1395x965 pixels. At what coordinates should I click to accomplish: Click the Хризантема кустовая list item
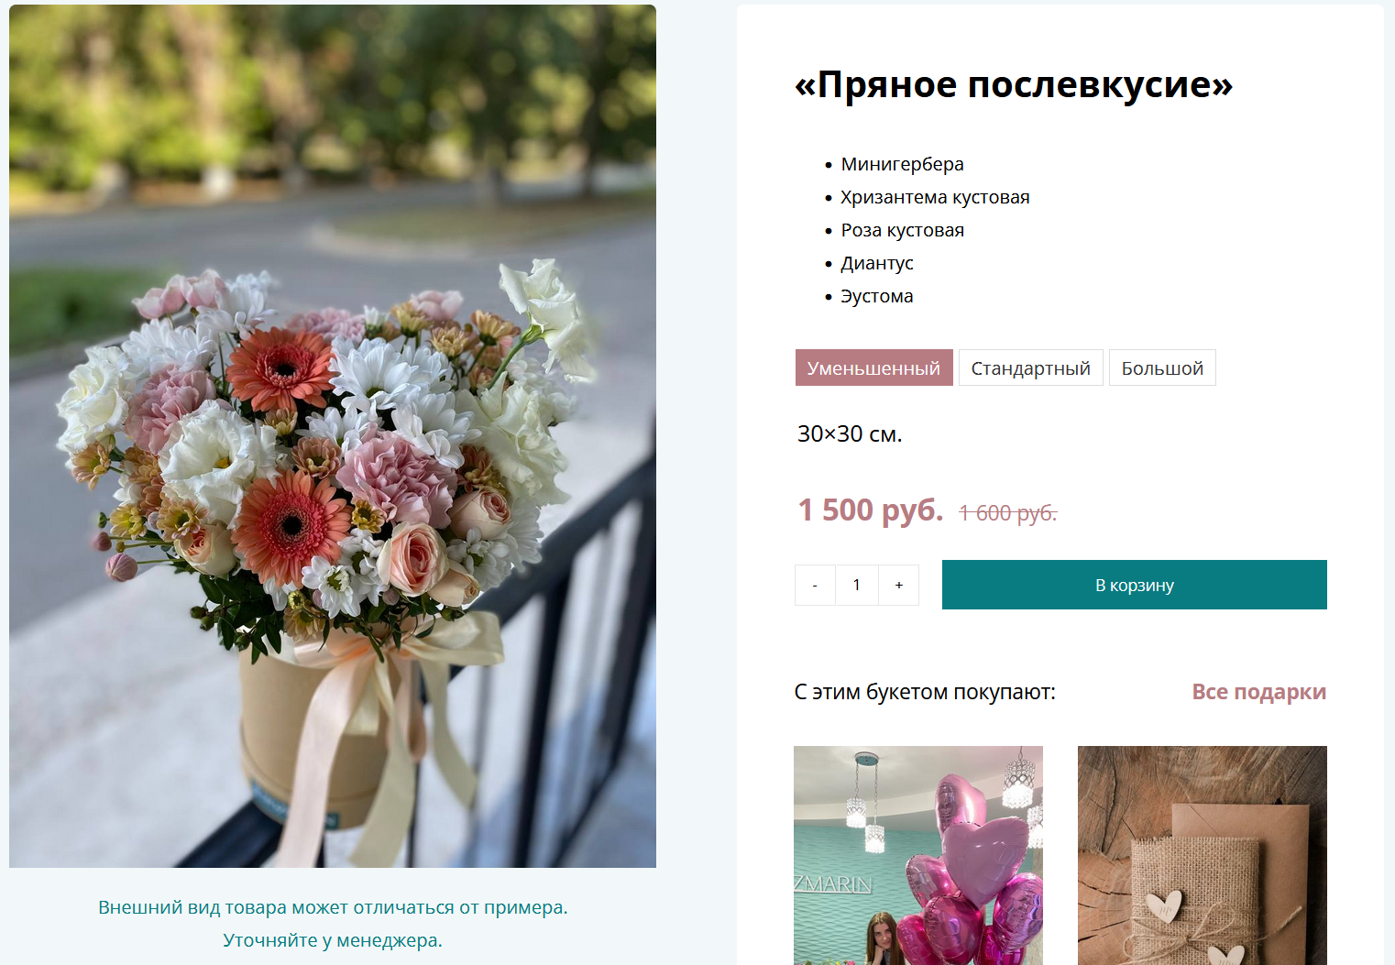pos(935,197)
